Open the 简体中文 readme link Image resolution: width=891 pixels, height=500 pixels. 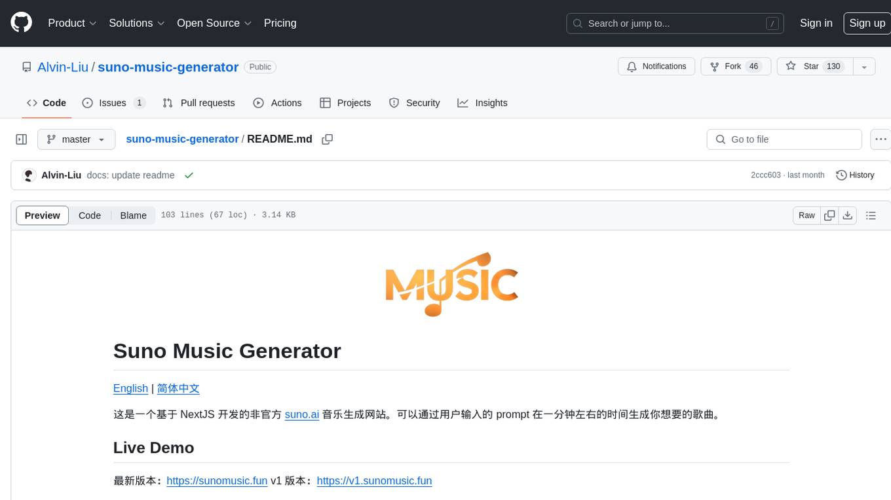178,388
